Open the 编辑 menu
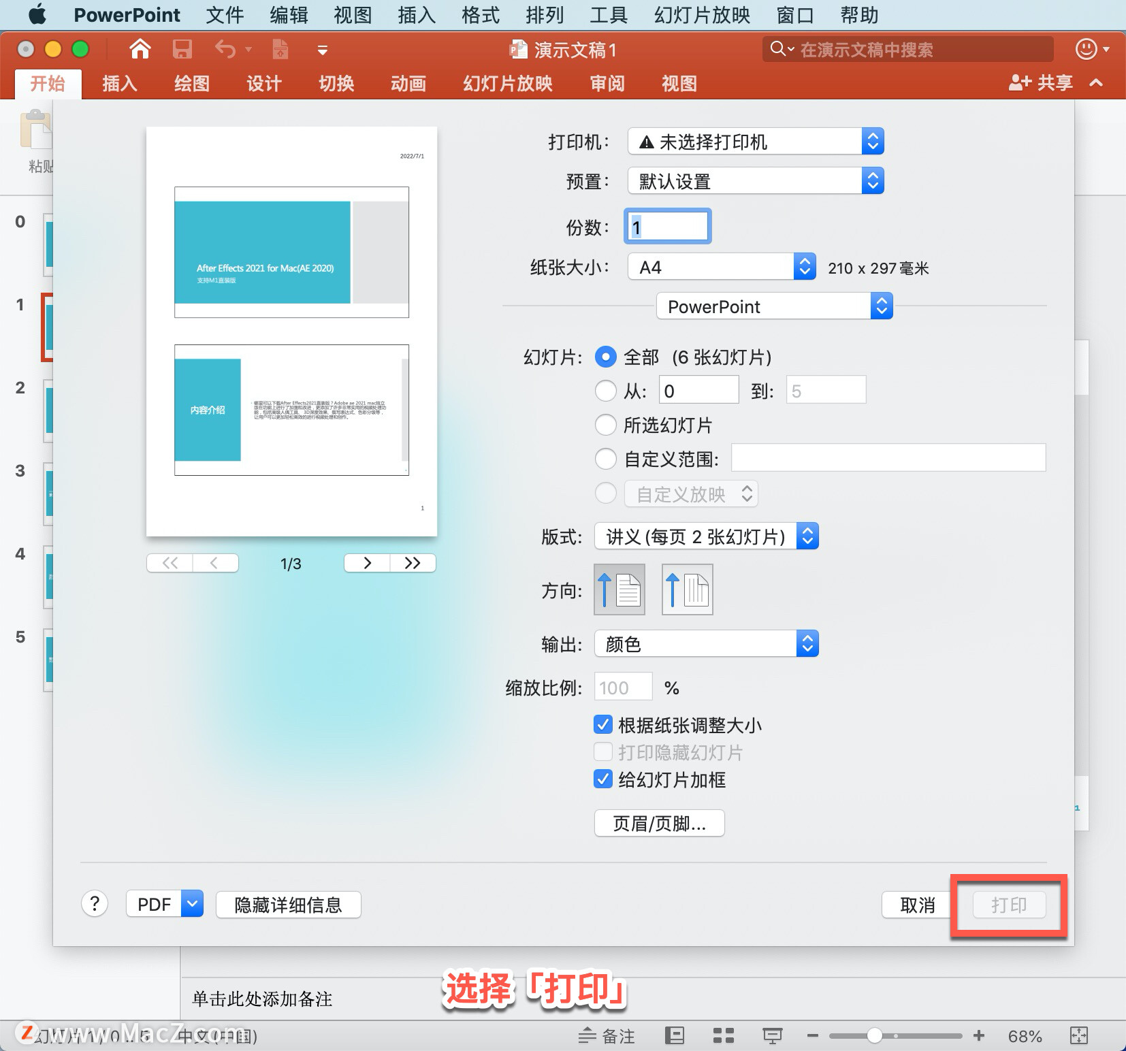This screenshot has width=1126, height=1051. 289,14
